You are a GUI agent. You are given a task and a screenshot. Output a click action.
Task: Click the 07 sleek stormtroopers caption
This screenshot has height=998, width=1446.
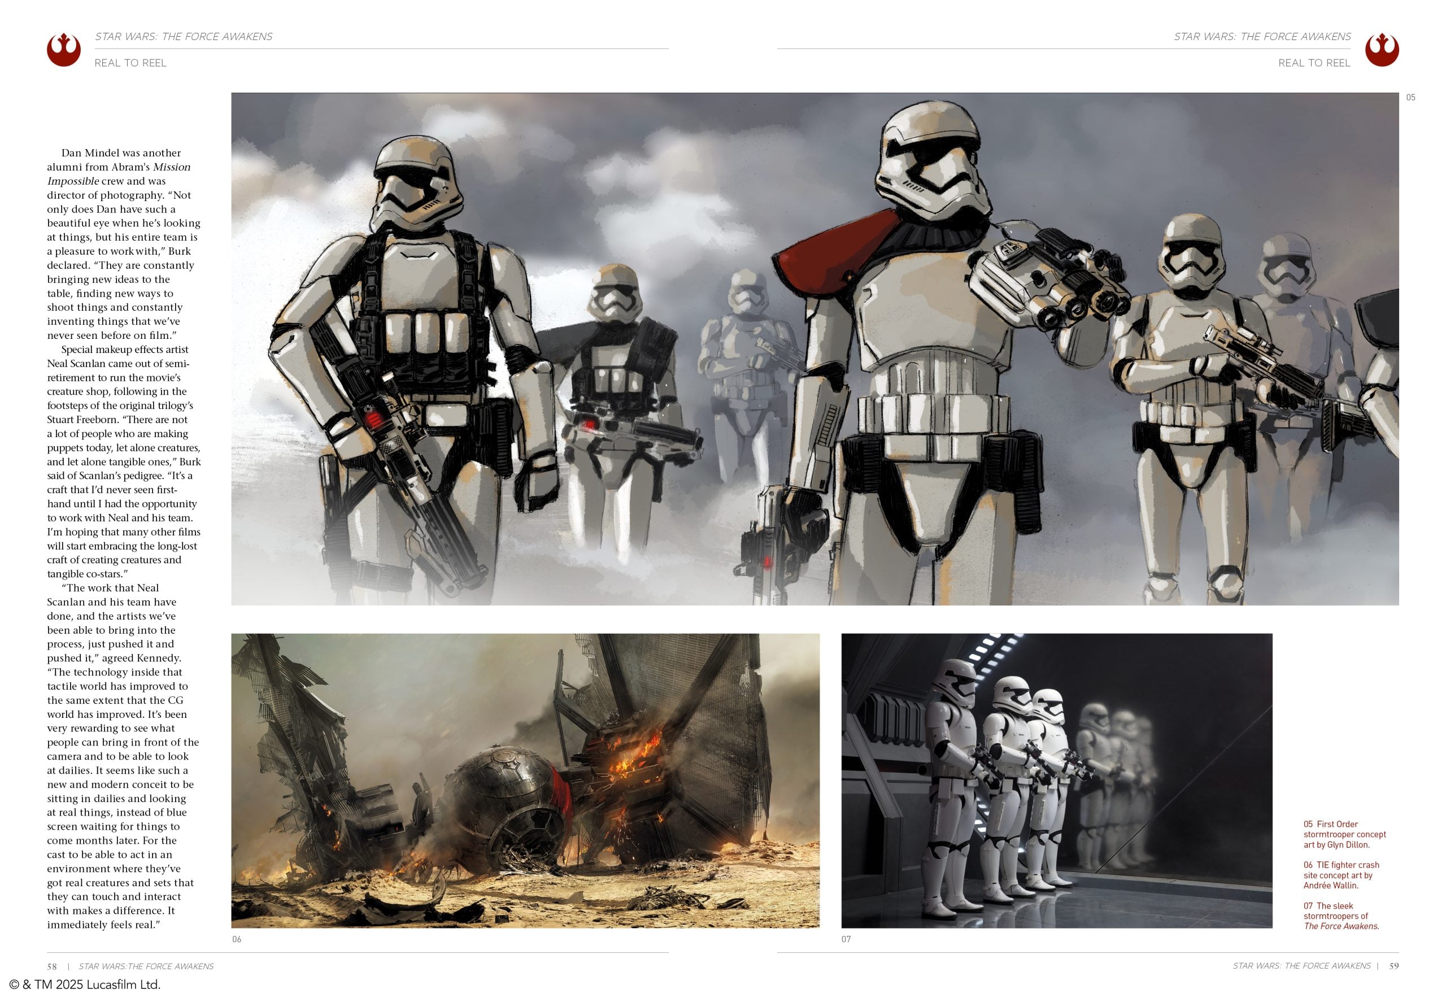pyautogui.click(x=1340, y=916)
